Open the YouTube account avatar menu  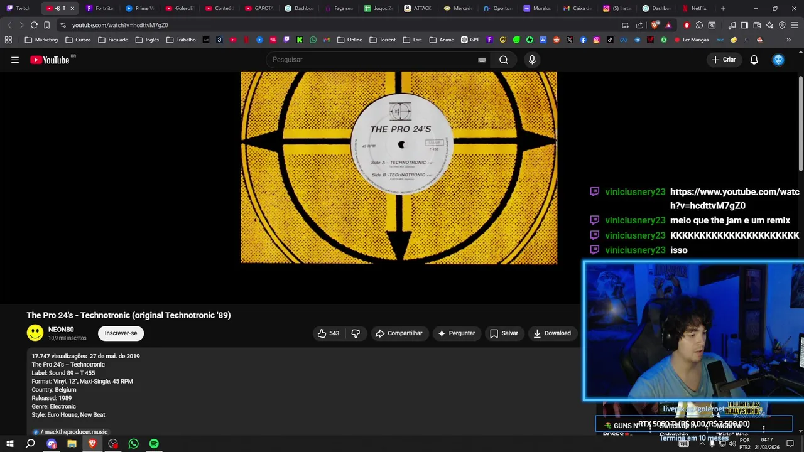[778, 60]
